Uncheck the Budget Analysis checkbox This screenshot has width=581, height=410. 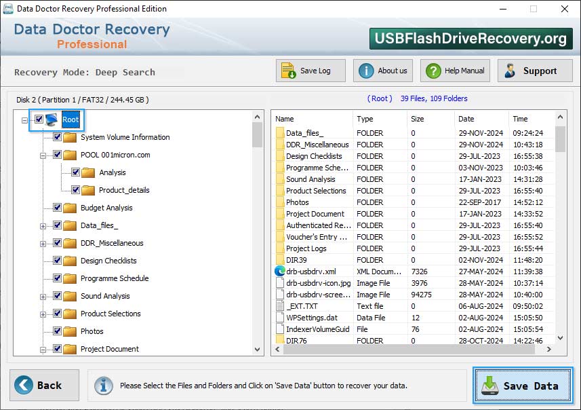coord(57,208)
